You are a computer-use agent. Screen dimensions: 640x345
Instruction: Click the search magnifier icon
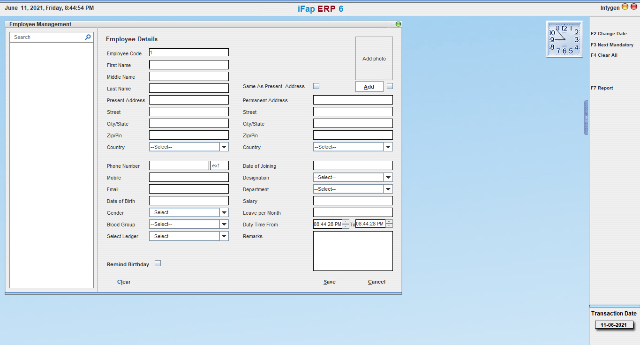[x=88, y=37]
